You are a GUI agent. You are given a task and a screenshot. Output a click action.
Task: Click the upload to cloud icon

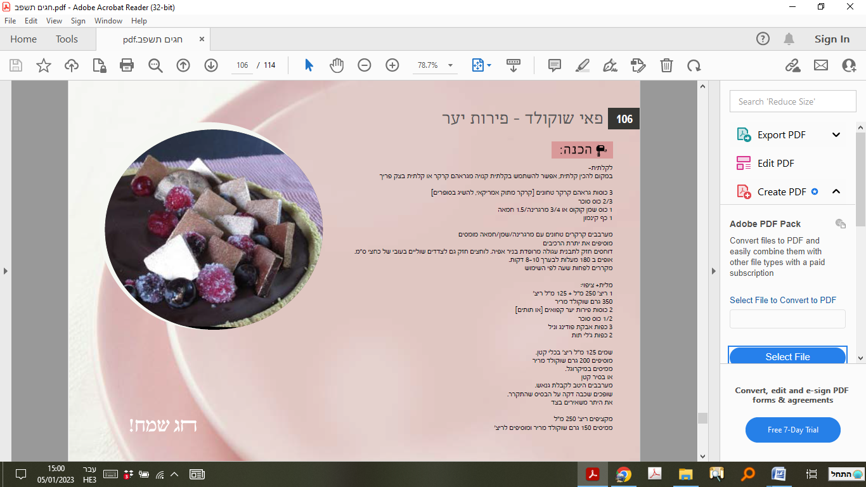coord(72,65)
